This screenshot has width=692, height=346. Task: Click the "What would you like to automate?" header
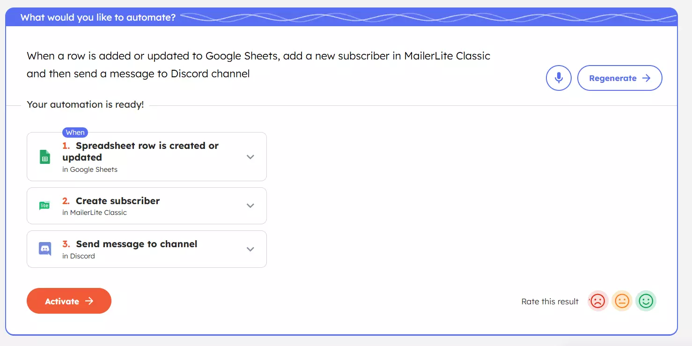point(98,18)
